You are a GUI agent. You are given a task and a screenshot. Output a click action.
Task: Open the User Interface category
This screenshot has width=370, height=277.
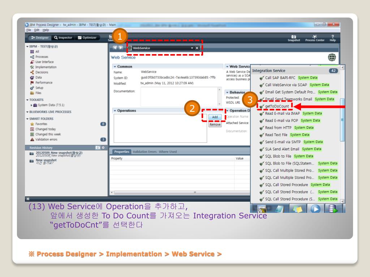tap(42, 62)
